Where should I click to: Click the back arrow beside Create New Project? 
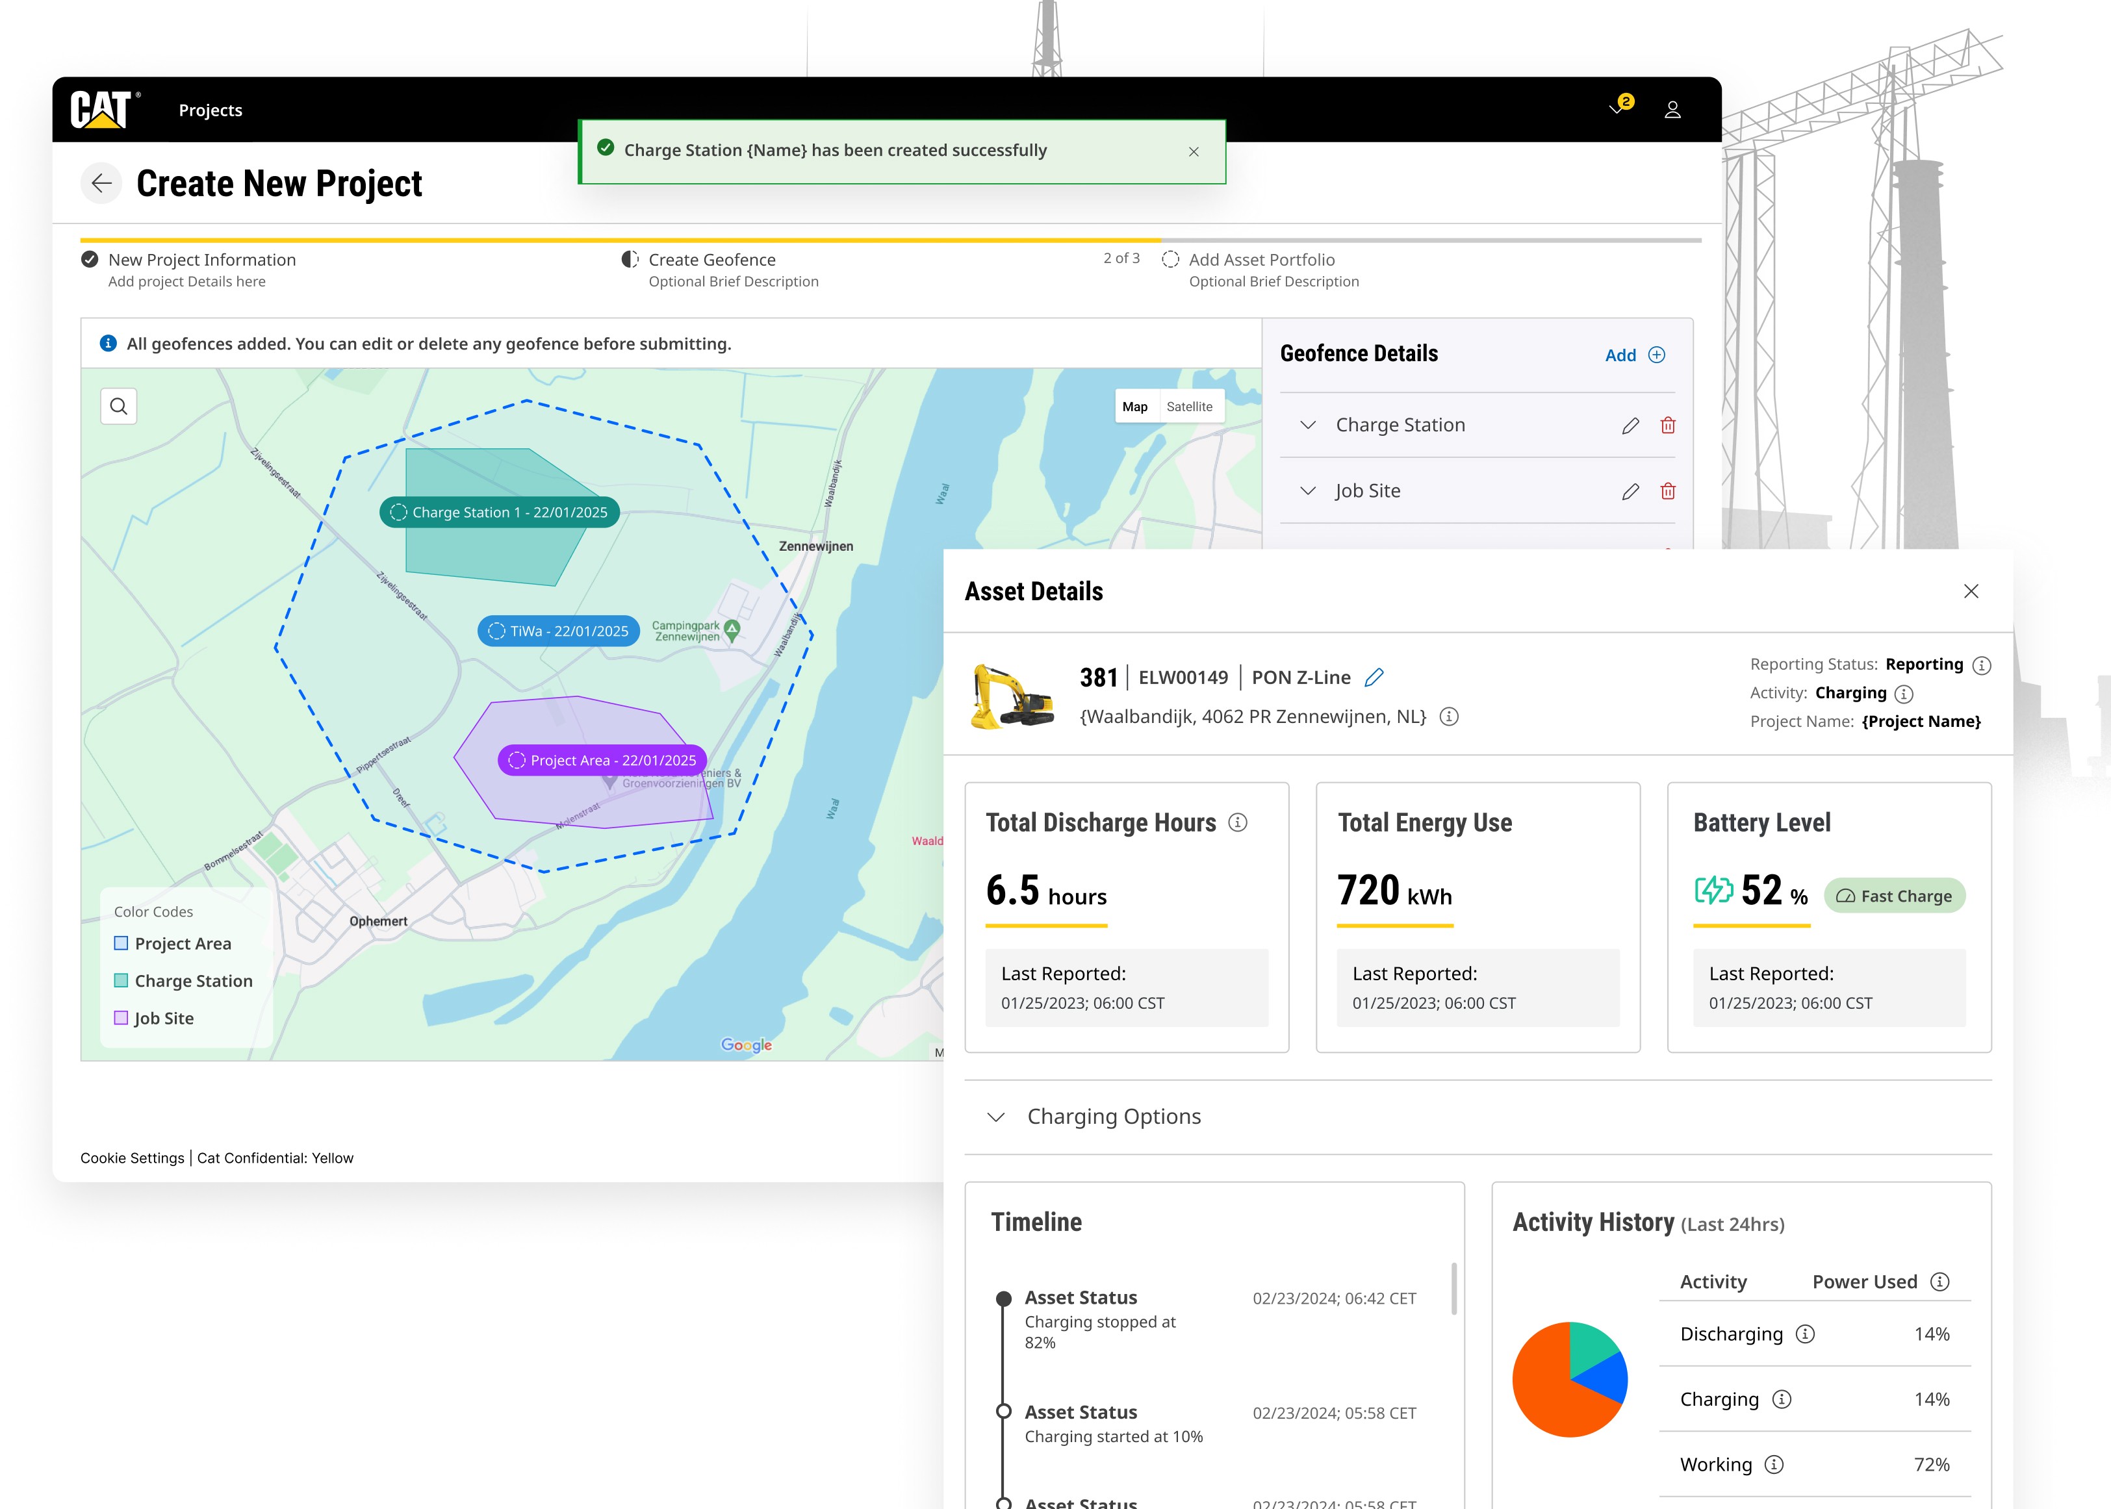[101, 183]
